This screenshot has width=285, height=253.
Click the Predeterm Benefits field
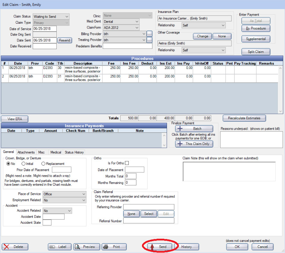coord(127,46)
